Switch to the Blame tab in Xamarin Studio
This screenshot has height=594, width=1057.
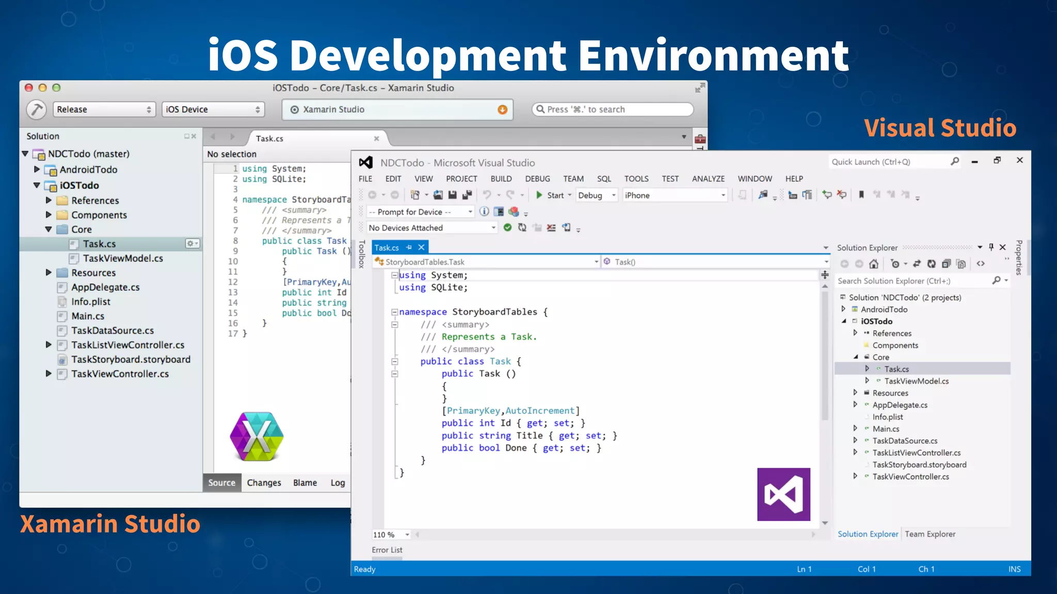click(x=305, y=483)
